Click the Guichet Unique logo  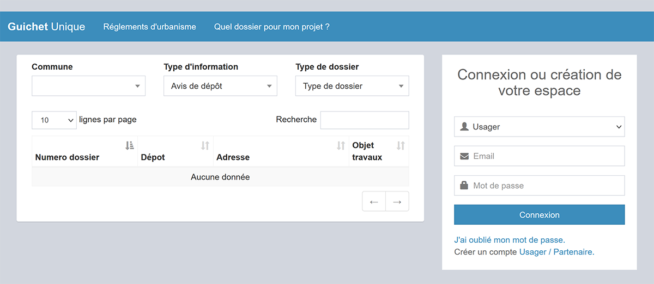[46, 27]
